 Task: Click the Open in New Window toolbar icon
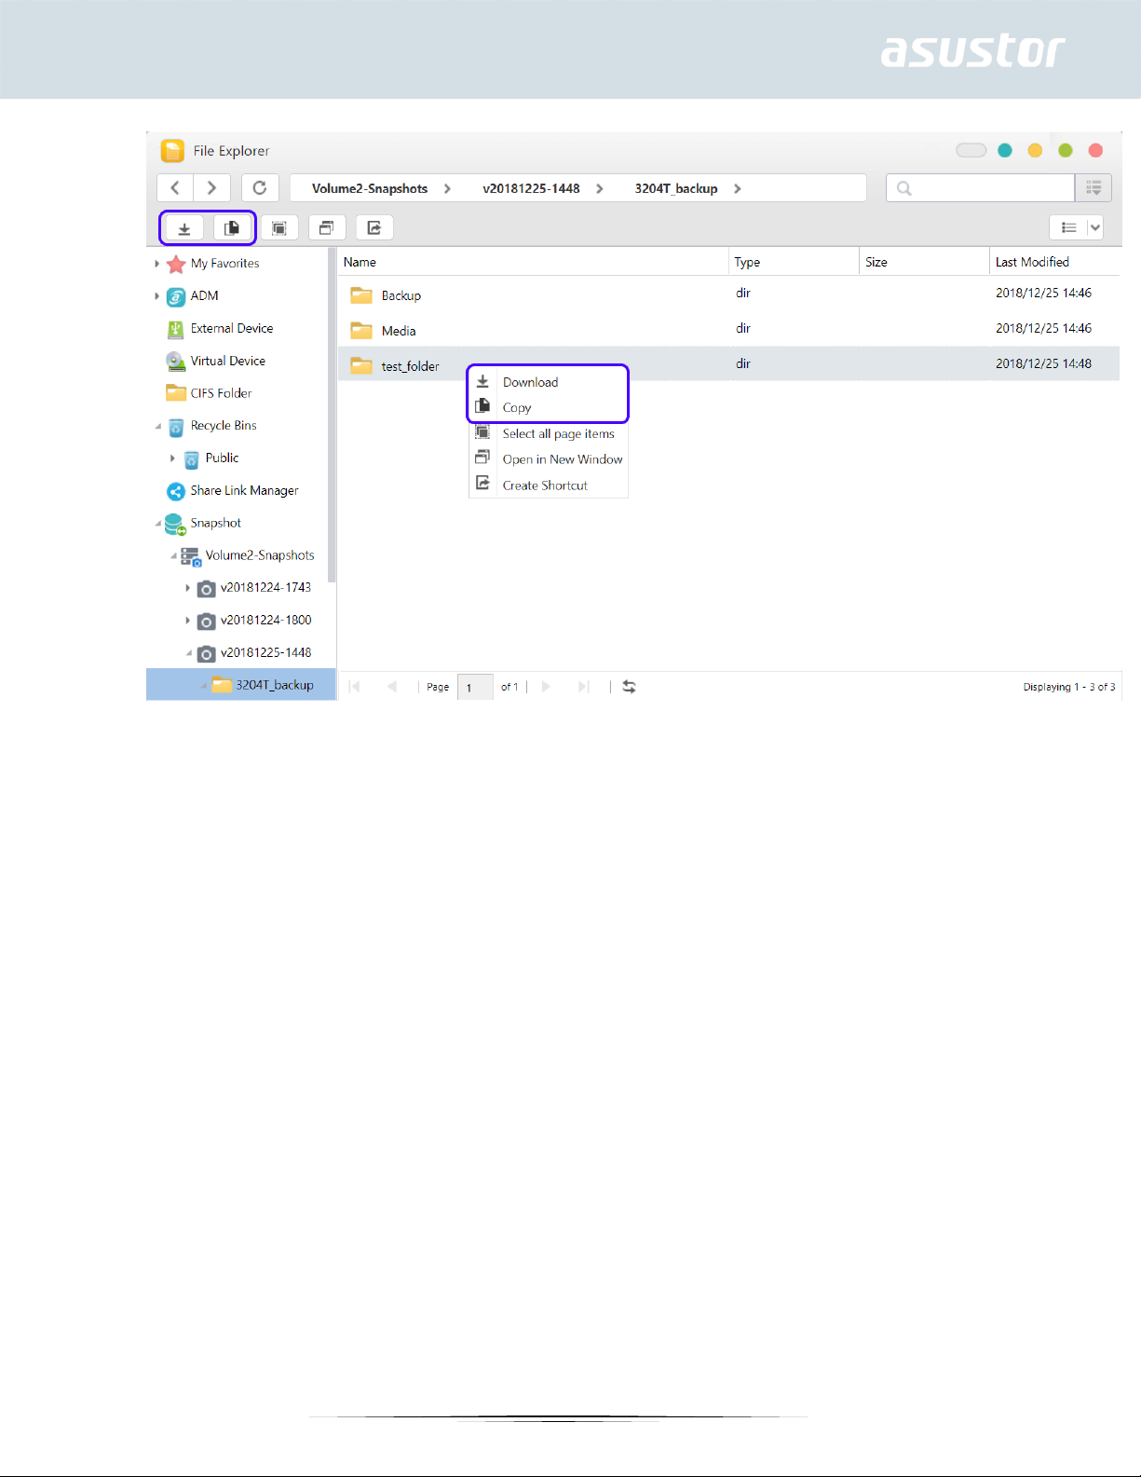tap(326, 227)
